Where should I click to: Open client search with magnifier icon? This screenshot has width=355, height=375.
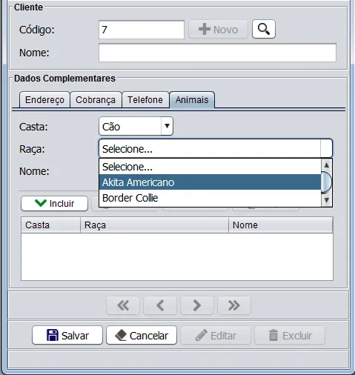(x=264, y=29)
